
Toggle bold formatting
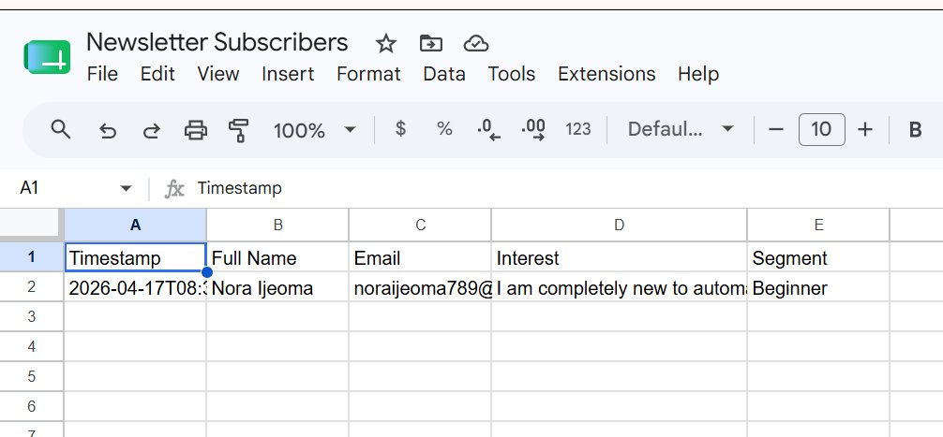[x=915, y=130]
